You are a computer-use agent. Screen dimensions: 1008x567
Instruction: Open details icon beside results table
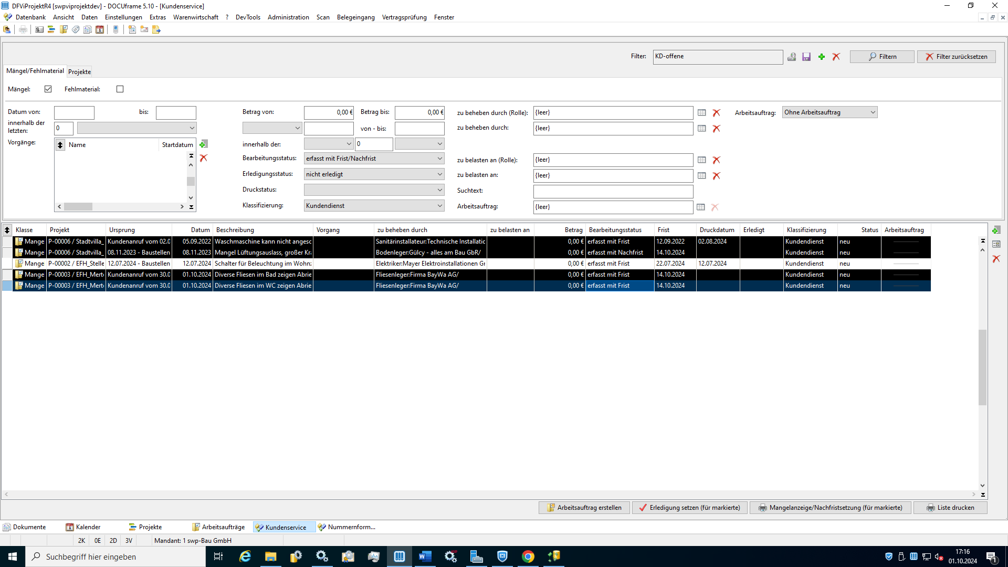[996, 244]
